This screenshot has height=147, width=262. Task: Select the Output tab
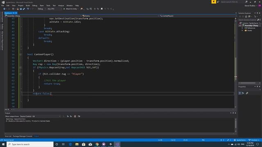[x=36, y=136]
